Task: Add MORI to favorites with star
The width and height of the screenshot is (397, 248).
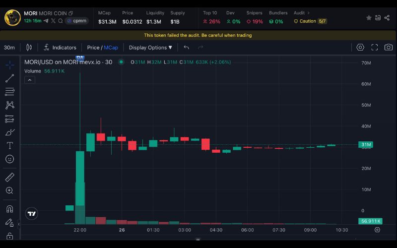Action: pos(369,18)
